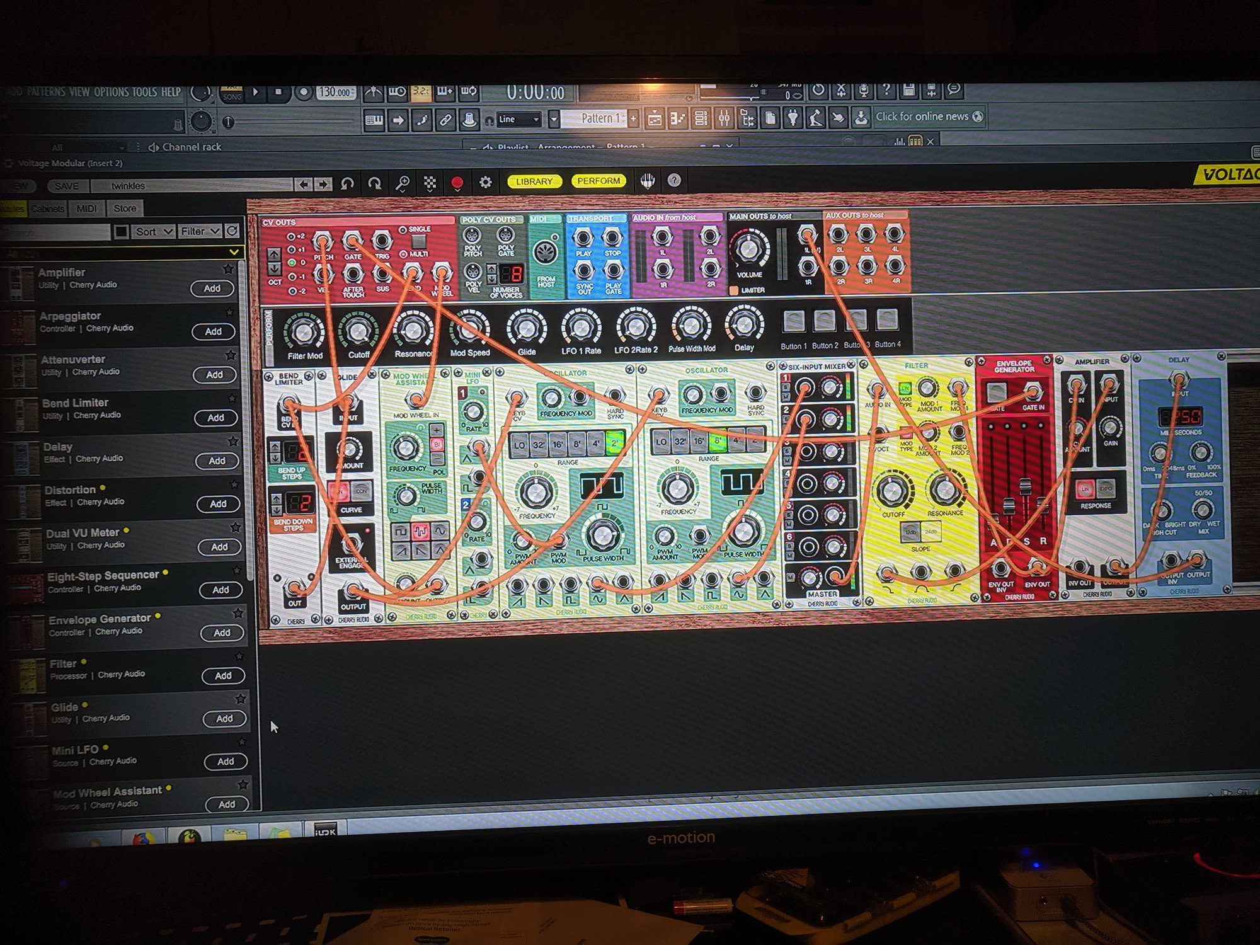Favorite the Attenuverter module star

pyautogui.click(x=231, y=355)
